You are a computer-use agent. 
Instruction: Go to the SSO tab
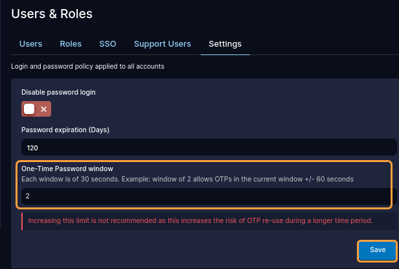[x=108, y=44]
